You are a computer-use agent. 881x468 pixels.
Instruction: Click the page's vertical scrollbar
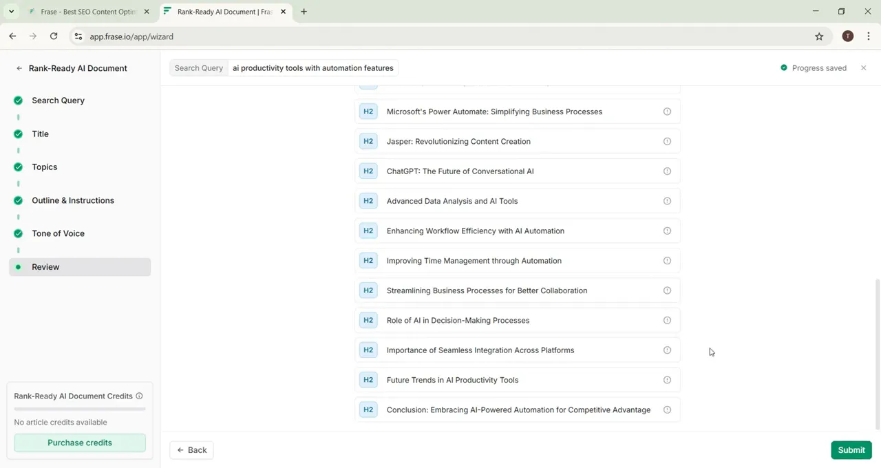tap(876, 344)
